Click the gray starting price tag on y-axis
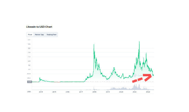The height and width of the screenshot is (112, 189). 29,82
